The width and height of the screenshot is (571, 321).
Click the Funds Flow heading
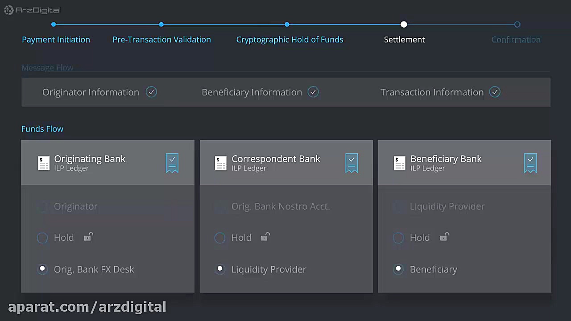coord(42,129)
